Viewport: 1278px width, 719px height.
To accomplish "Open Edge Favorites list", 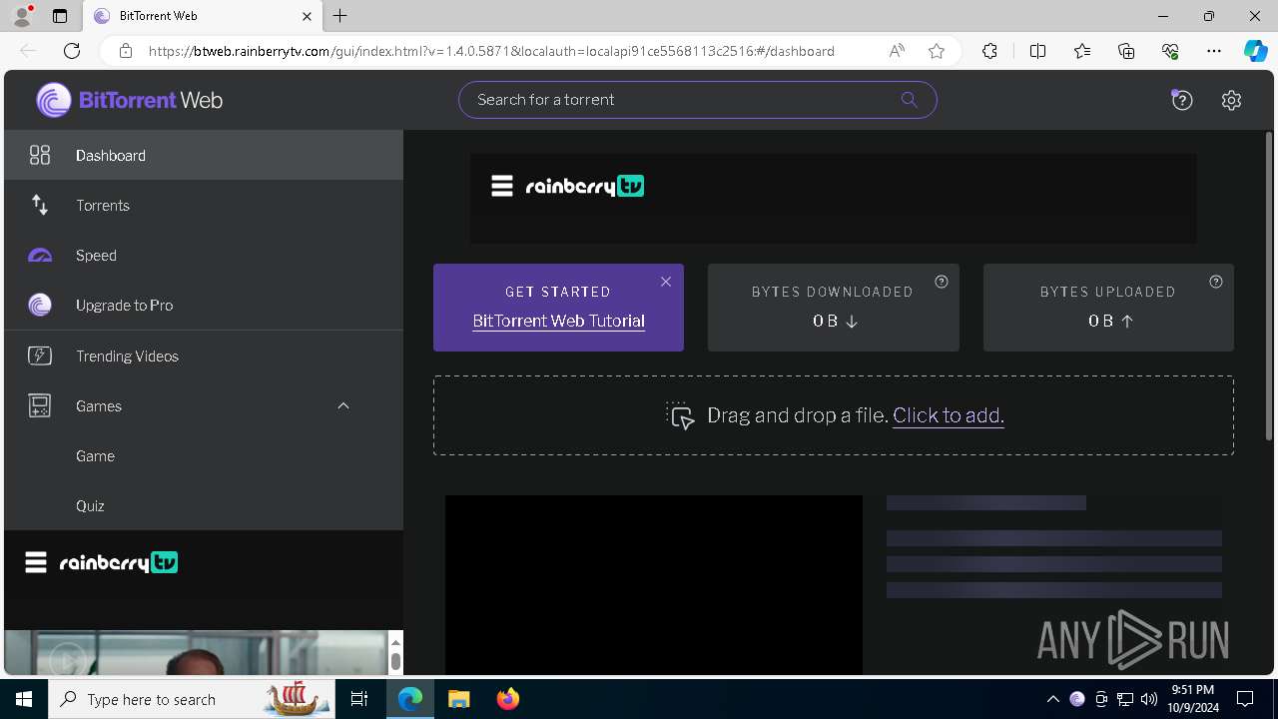I will [x=1082, y=51].
